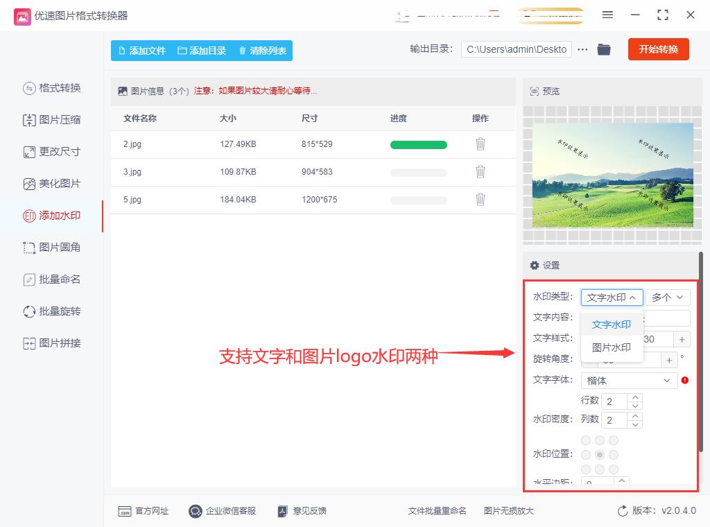The height and width of the screenshot is (527, 710).
Task: Increase 旋转角度 with the plus stepper
Action: 669,359
